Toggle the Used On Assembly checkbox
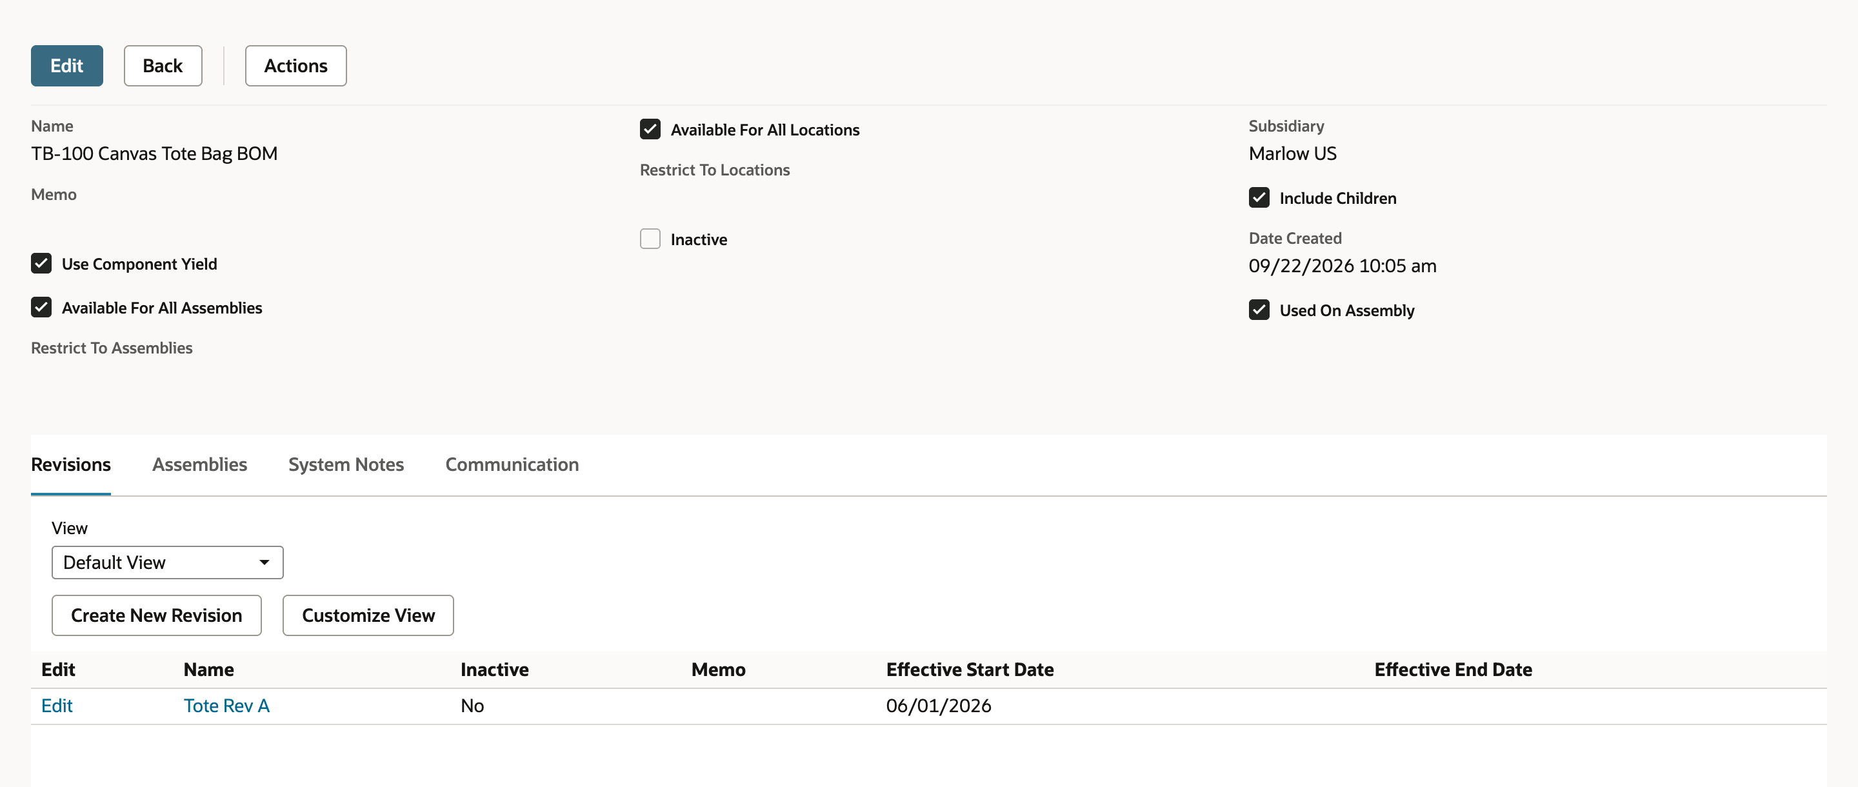The width and height of the screenshot is (1858, 787). (x=1259, y=310)
